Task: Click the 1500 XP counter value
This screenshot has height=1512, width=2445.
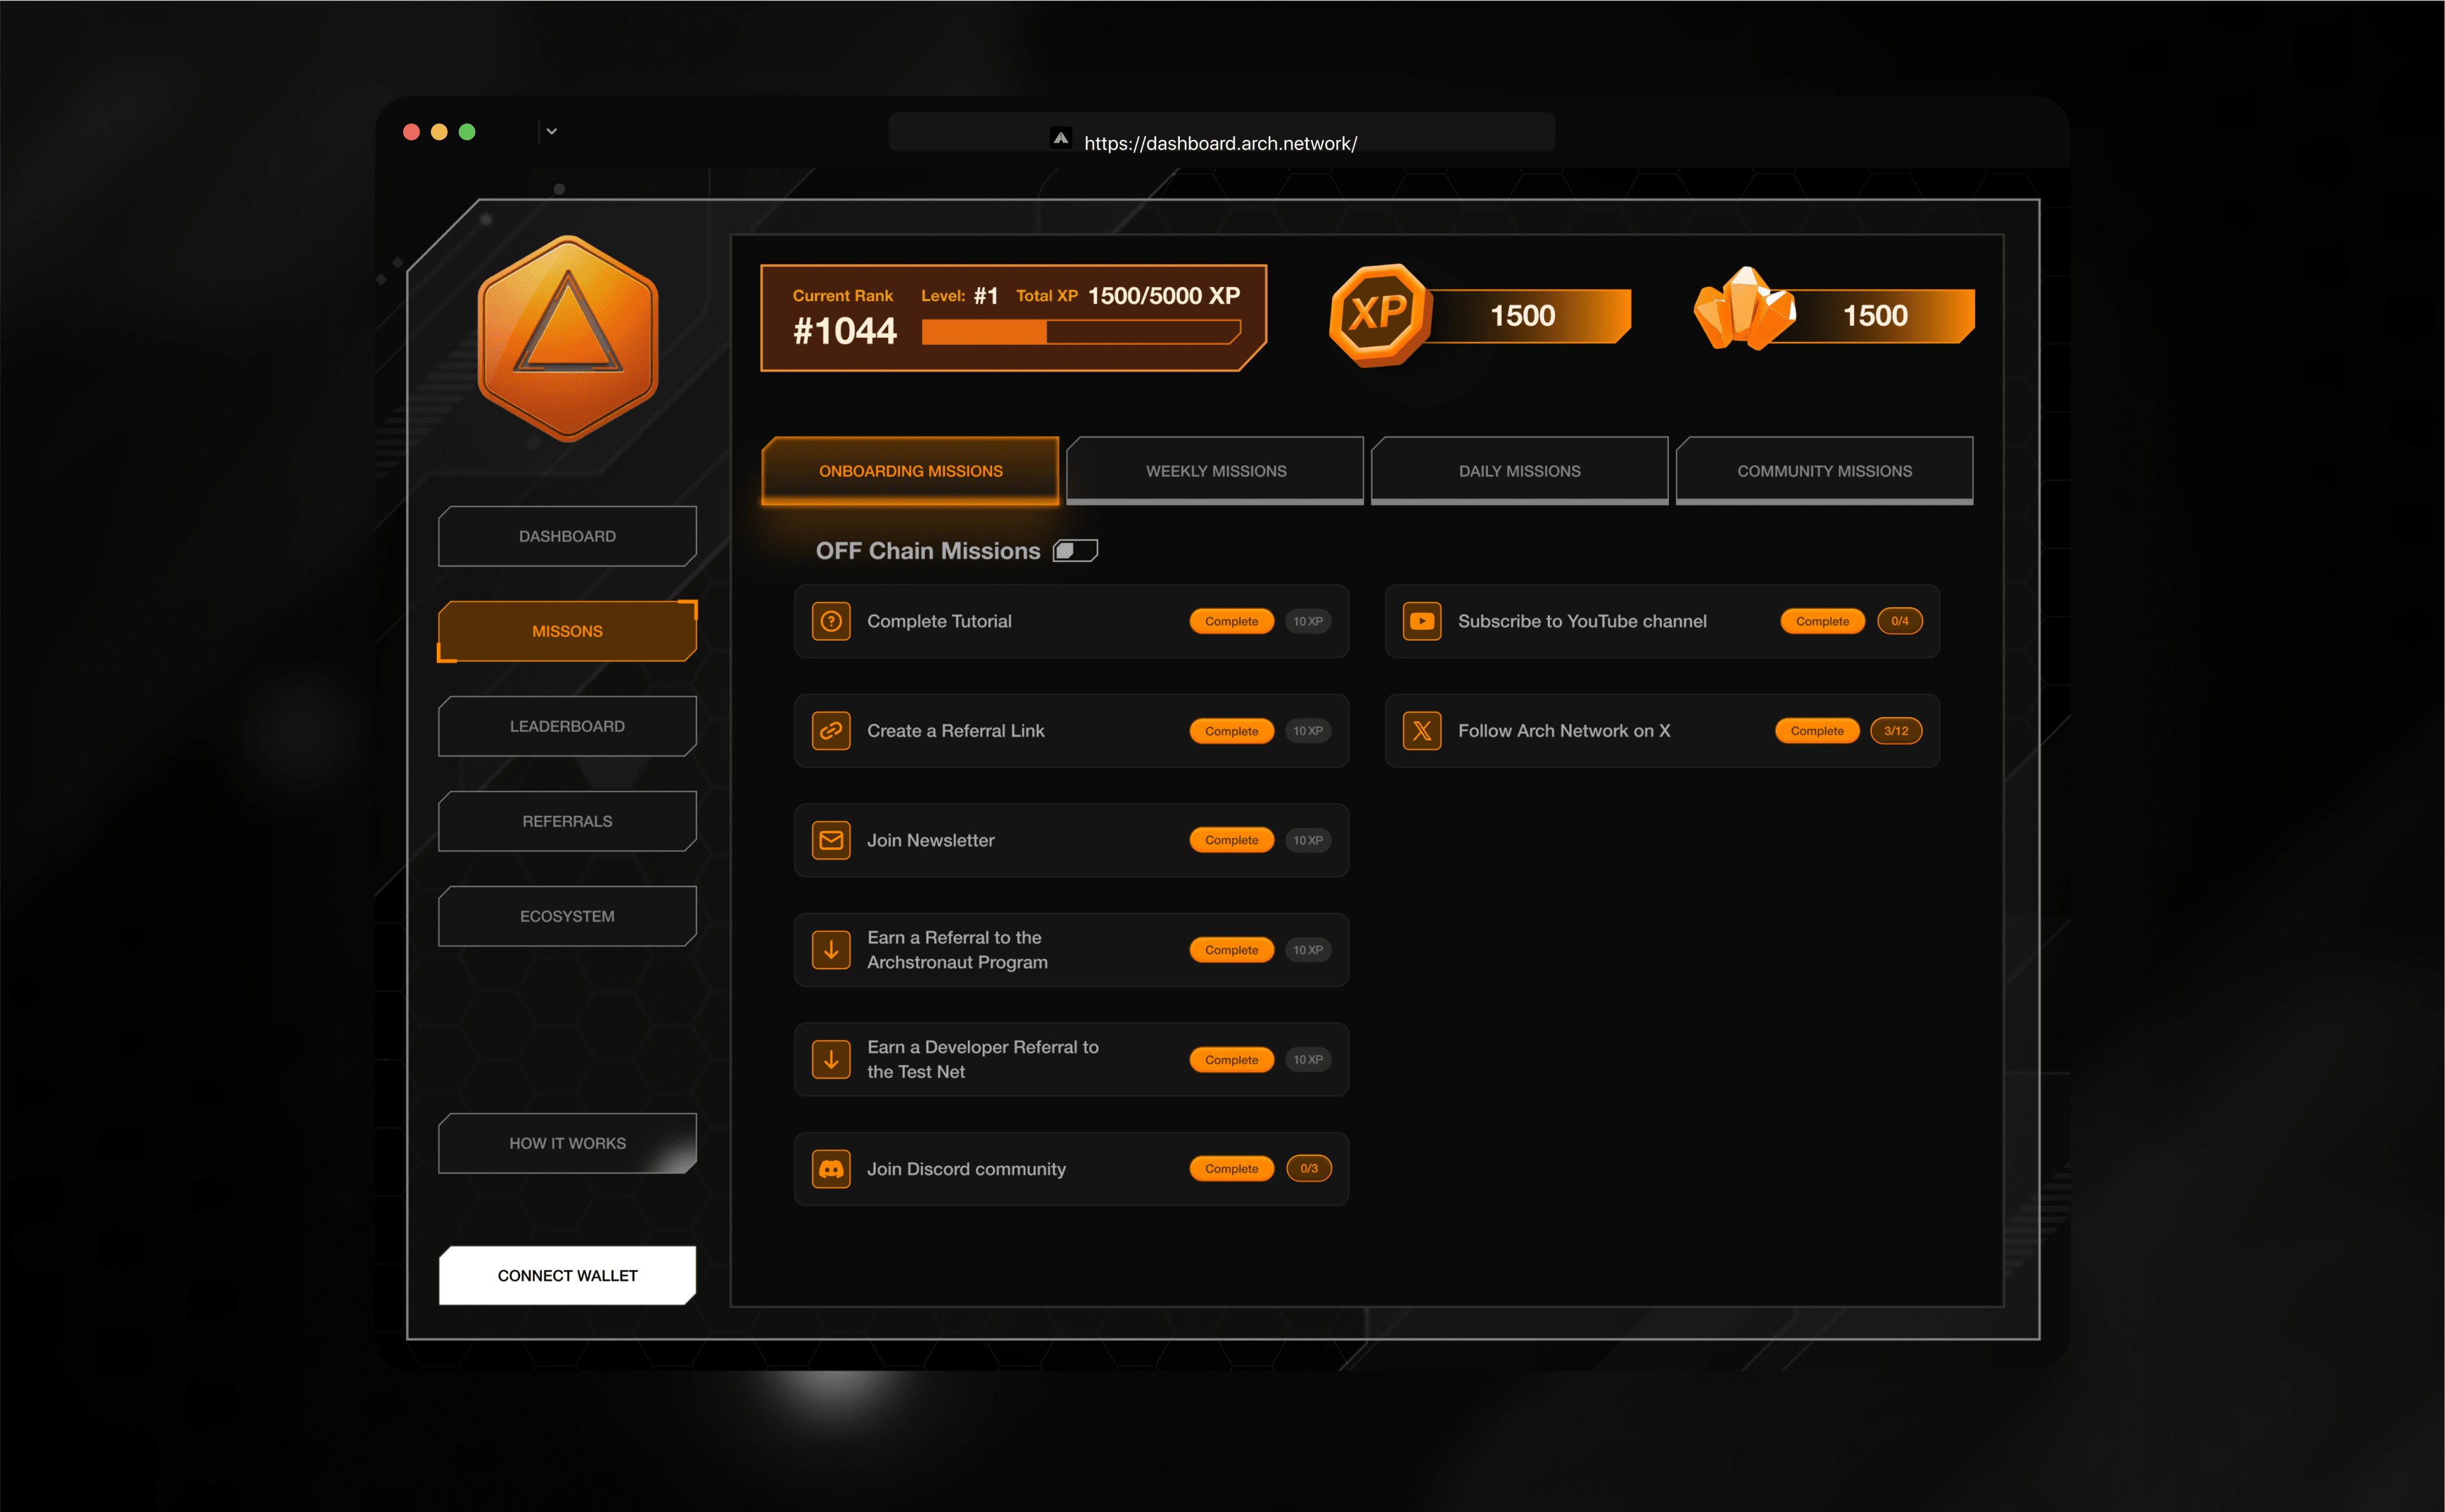Action: (x=1522, y=316)
